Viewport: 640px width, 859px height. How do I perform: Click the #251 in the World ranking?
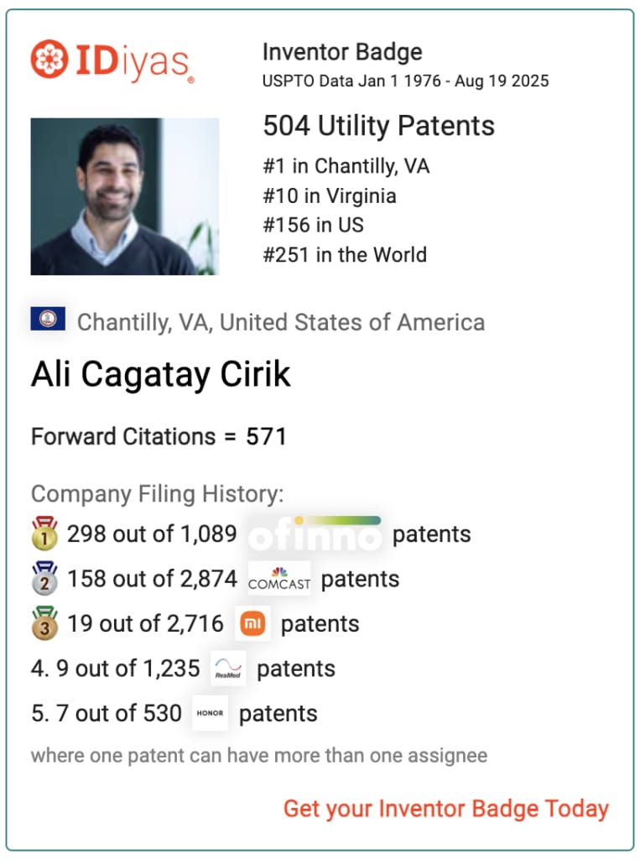click(x=345, y=254)
